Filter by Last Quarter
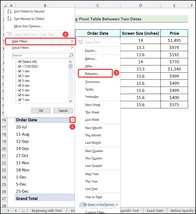This screenshot has width=196, height=214. [94, 166]
